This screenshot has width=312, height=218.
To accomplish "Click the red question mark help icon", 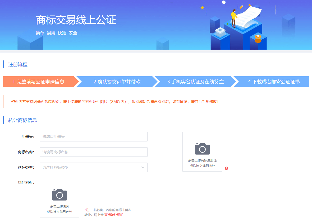I will 226,168.
